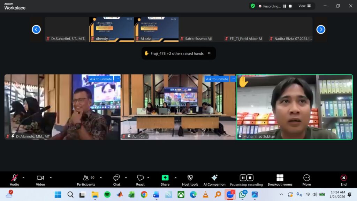Pause recording from top recording indicator

284,6
